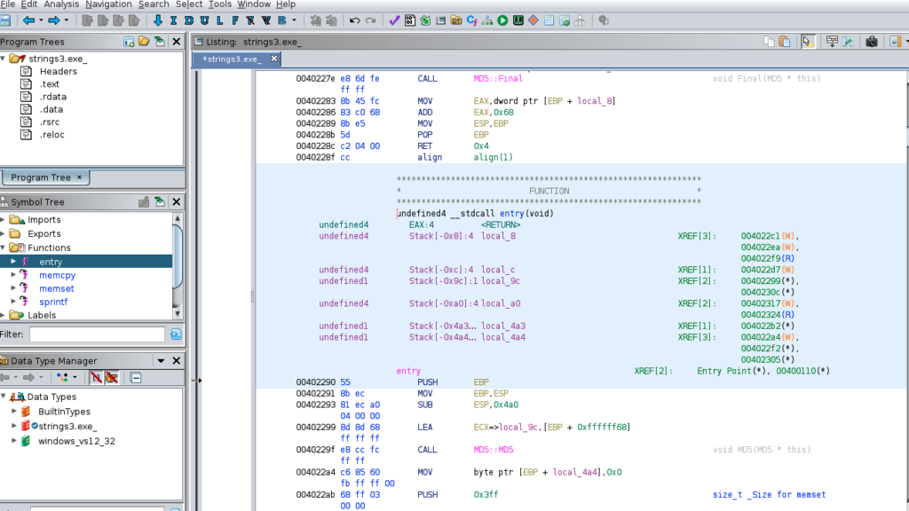The height and width of the screenshot is (511, 909).
Task: Click the table window icon in the toolbar
Action: click(549, 21)
